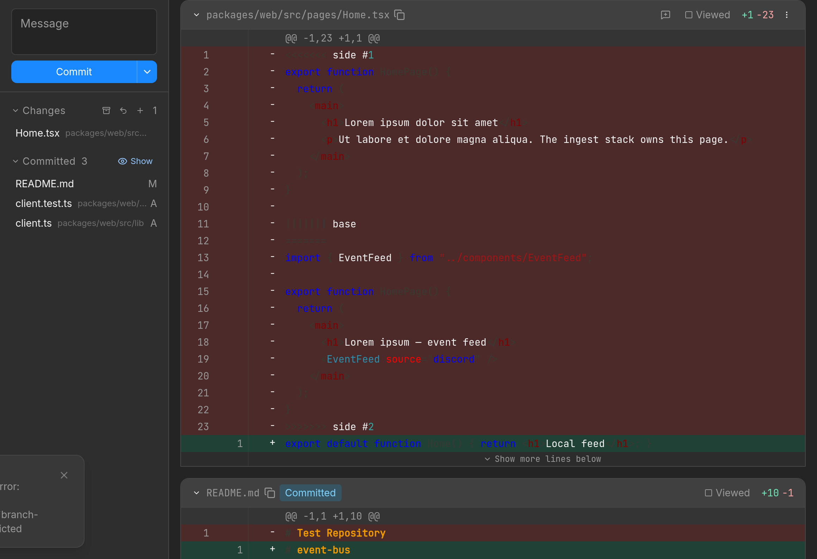
Task: Click the blue Commit button
Action: (74, 72)
